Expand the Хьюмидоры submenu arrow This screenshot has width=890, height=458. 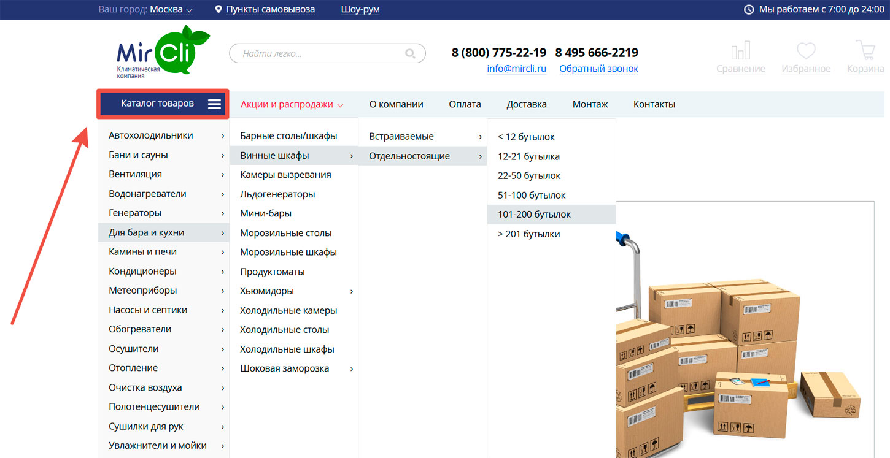(x=352, y=291)
